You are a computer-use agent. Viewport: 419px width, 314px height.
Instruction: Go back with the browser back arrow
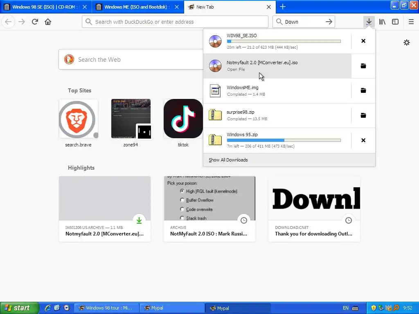pos(8,22)
